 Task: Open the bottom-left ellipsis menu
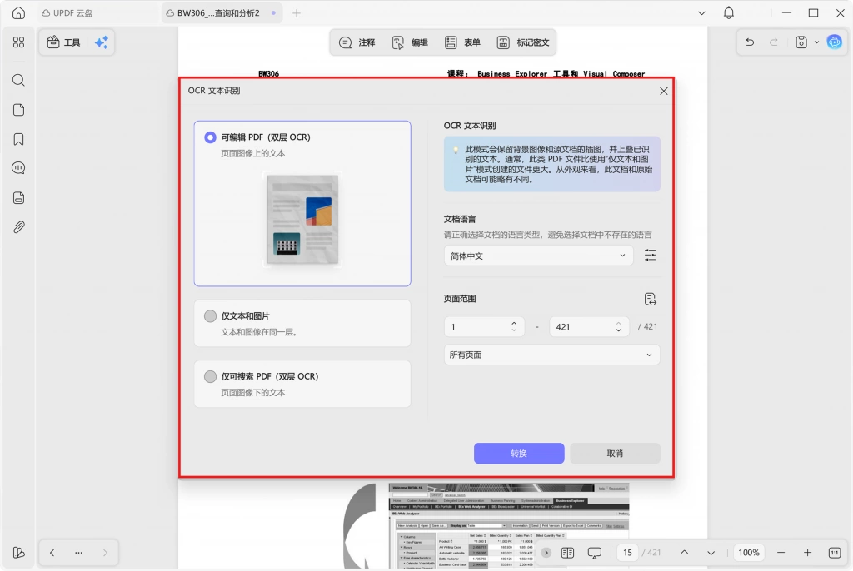[79, 553]
